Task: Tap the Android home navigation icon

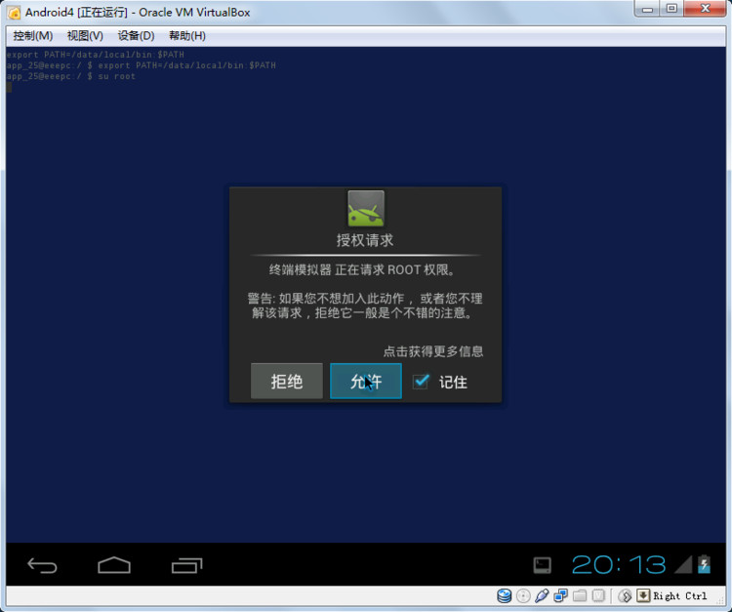Action: (x=114, y=565)
